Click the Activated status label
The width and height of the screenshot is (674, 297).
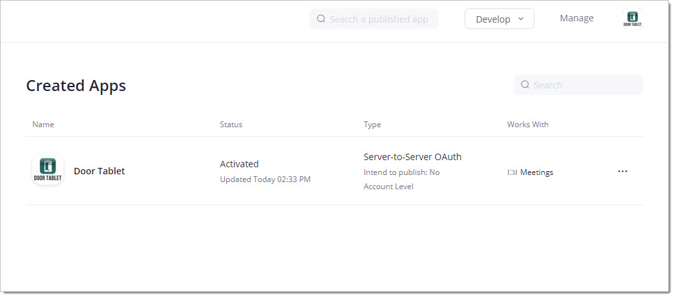(239, 164)
